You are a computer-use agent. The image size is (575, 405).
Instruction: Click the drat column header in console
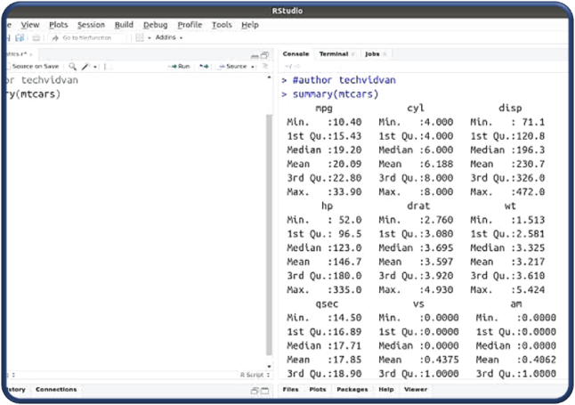(418, 206)
